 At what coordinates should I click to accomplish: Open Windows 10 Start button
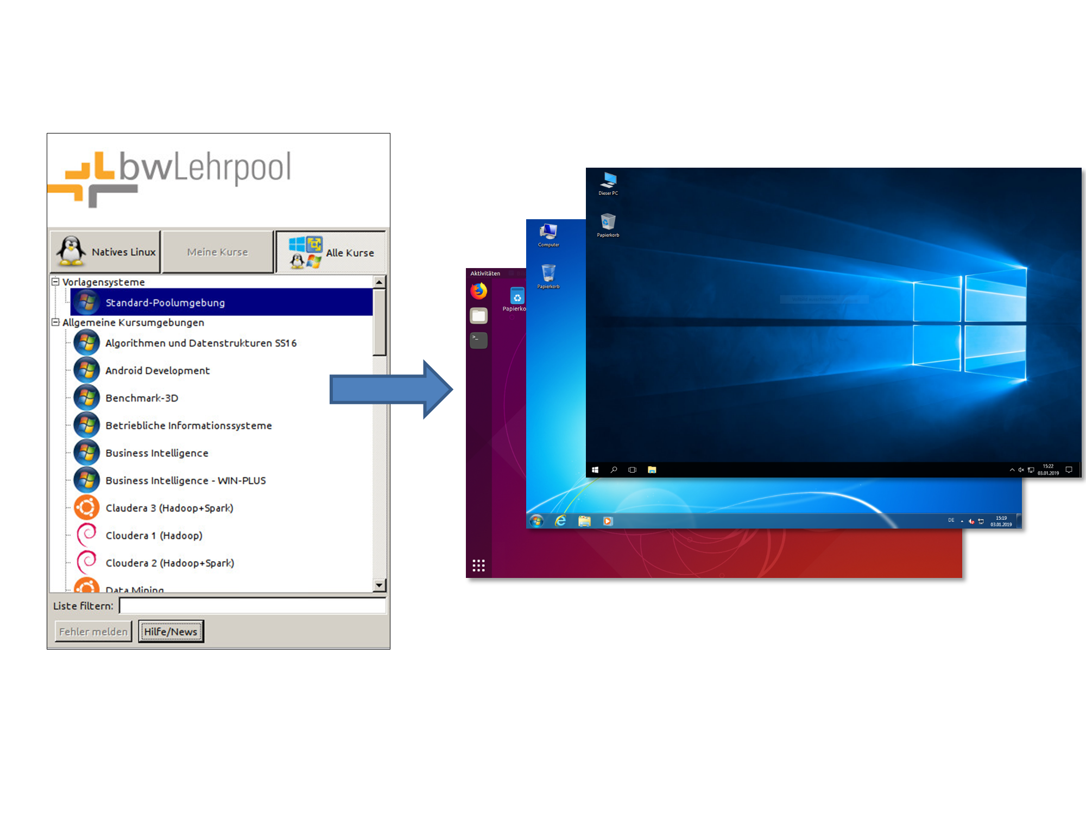point(595,470)
